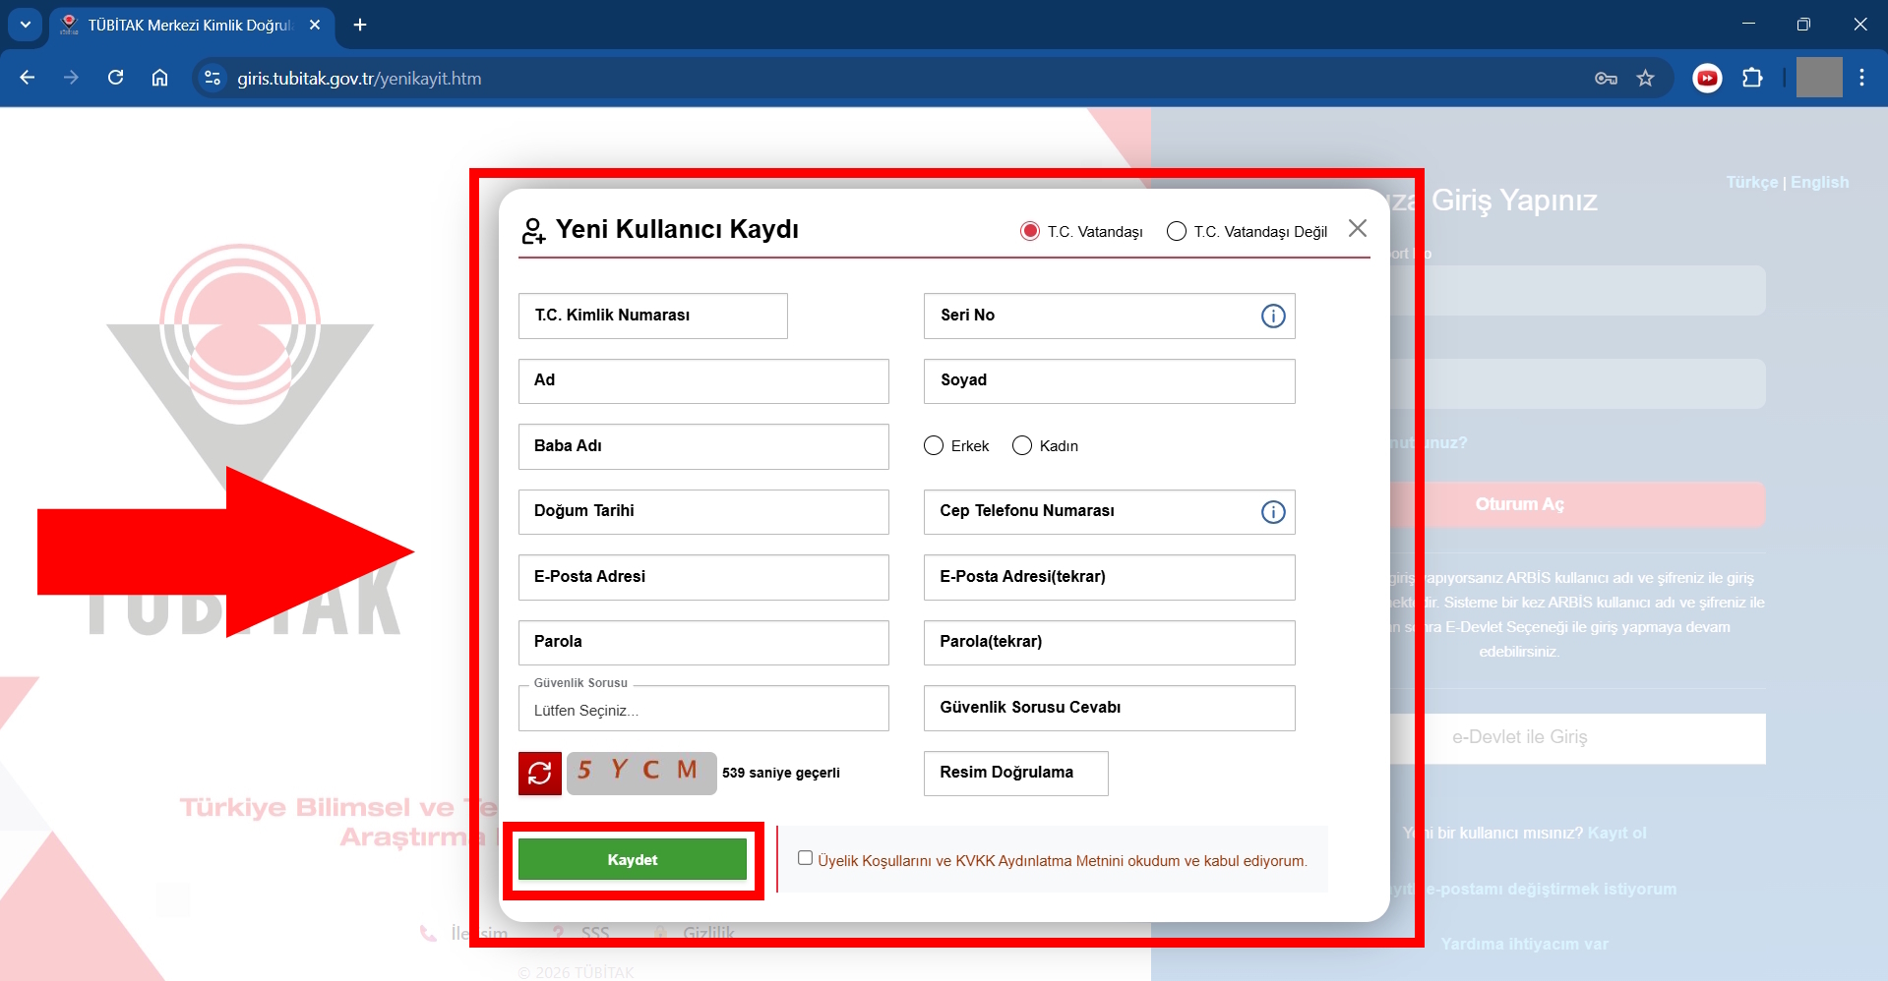Go to the browser home page
This screenshot has width=1888, height=981.
(160, 79)
